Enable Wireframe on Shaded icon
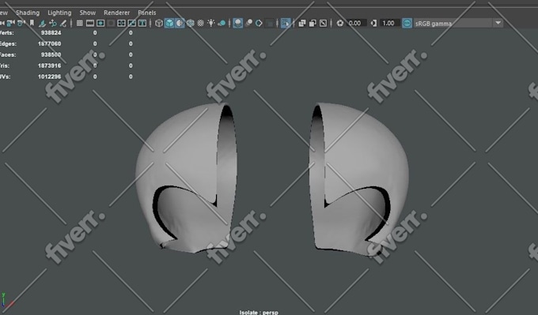This screenshot has width=538, height=315. click(x=191, y=23)
